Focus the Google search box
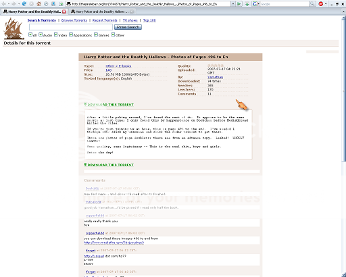Screen dimensions: 346x277 (x=285, y=4)
